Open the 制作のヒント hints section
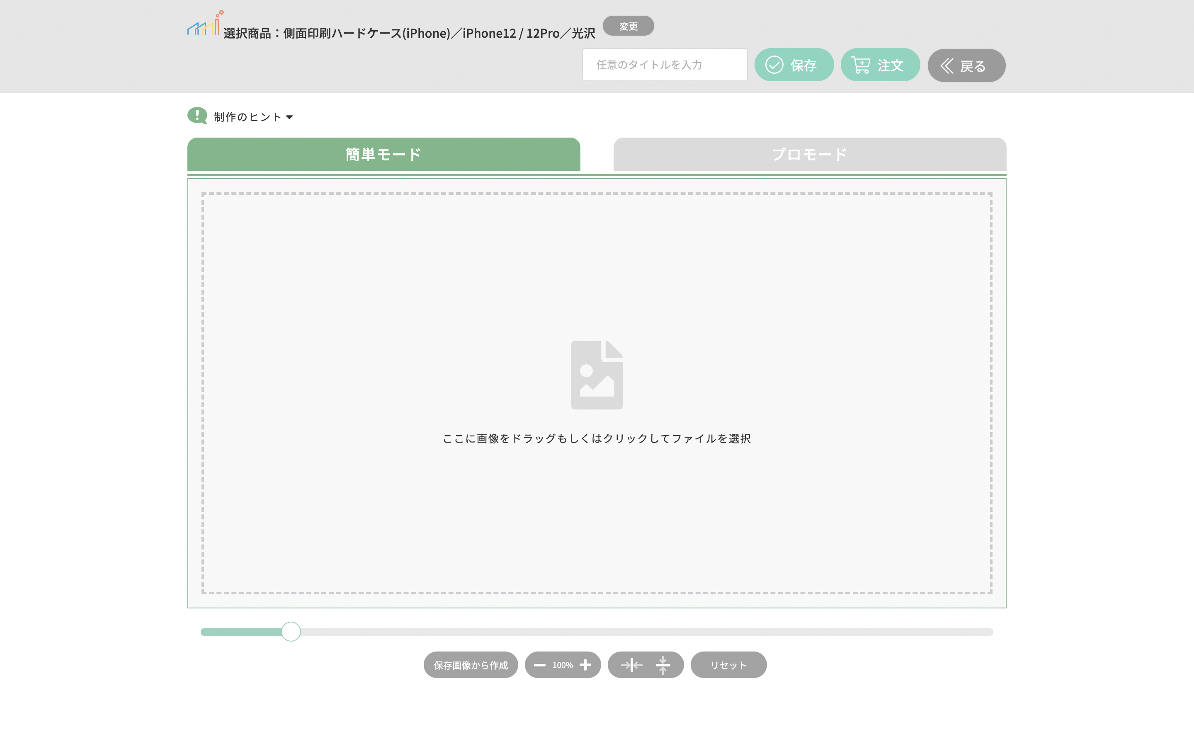This screenshot has width=1194, height=746. (248, 117)
